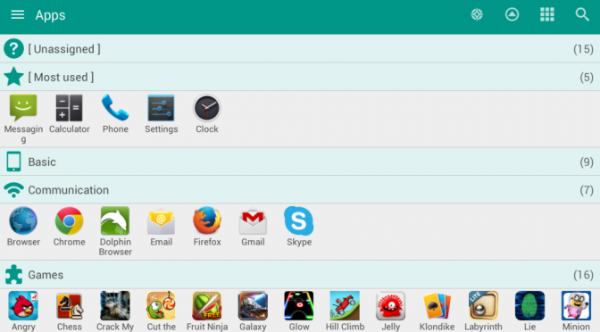
Task: Open the Calculator app
Action: (70, 114)
